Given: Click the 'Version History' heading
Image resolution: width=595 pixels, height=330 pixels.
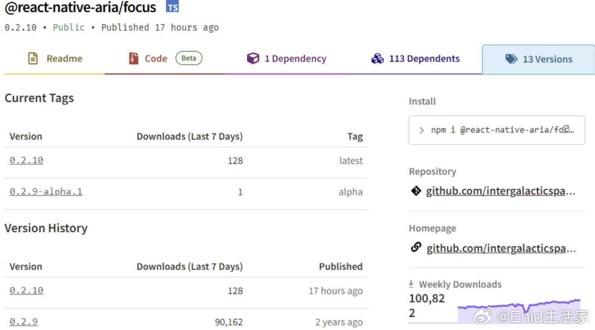Looking at the screenshot, I should click(x=46, y=228).
